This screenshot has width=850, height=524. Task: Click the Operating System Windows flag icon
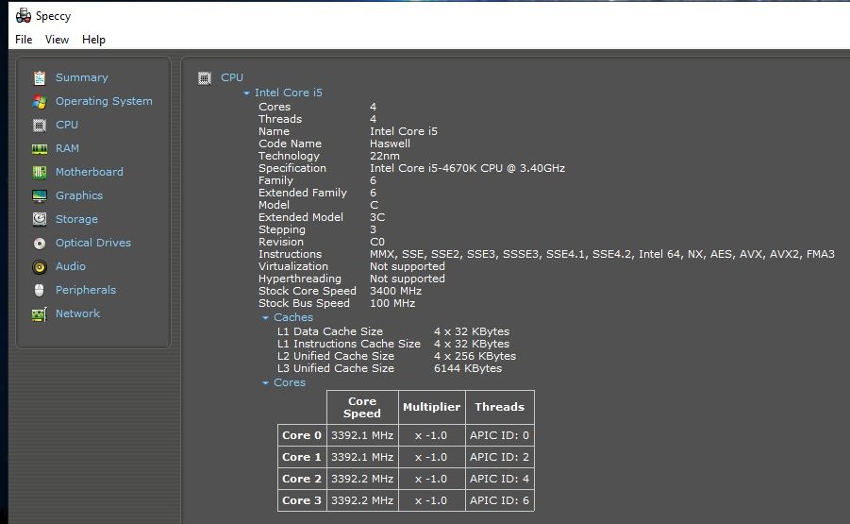click(x=40, y=101)
